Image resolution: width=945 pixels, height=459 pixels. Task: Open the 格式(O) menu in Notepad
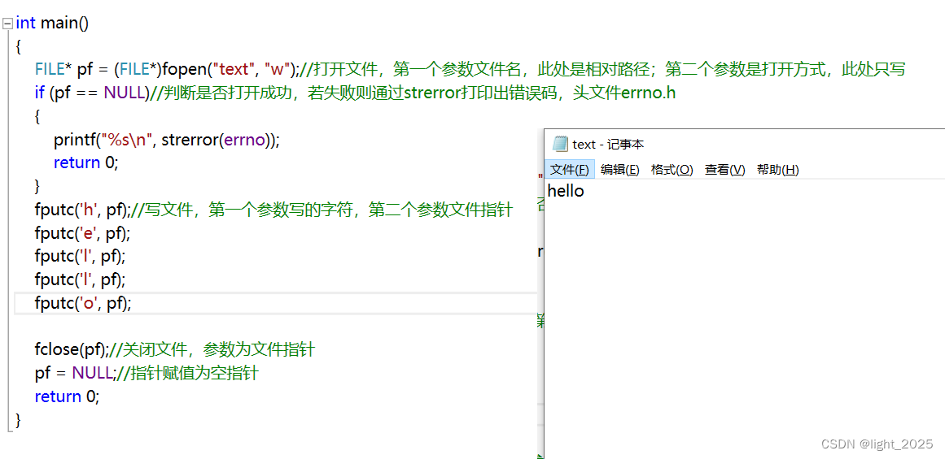tap(672, 170)
